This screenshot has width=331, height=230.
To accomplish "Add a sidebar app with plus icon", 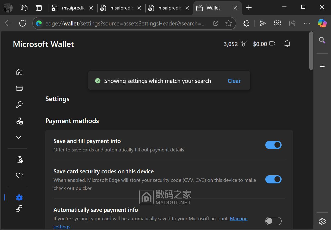I will click(322, 66).
